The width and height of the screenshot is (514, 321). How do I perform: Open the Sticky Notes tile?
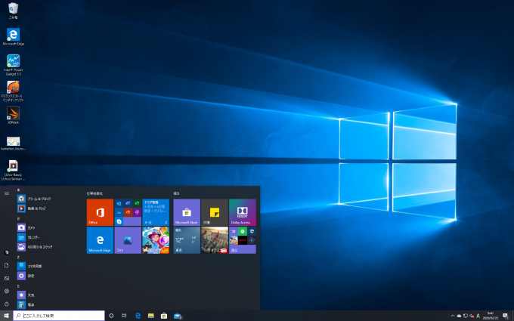(x=215, y=212)
